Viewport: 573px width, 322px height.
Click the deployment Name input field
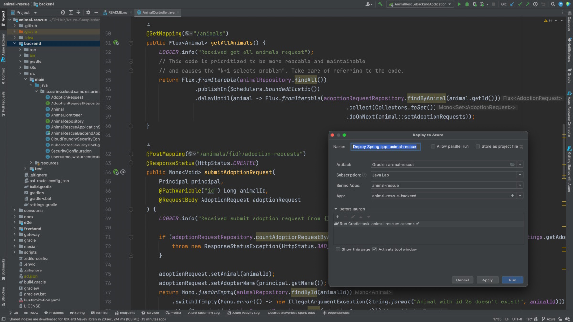click(385, 147)
